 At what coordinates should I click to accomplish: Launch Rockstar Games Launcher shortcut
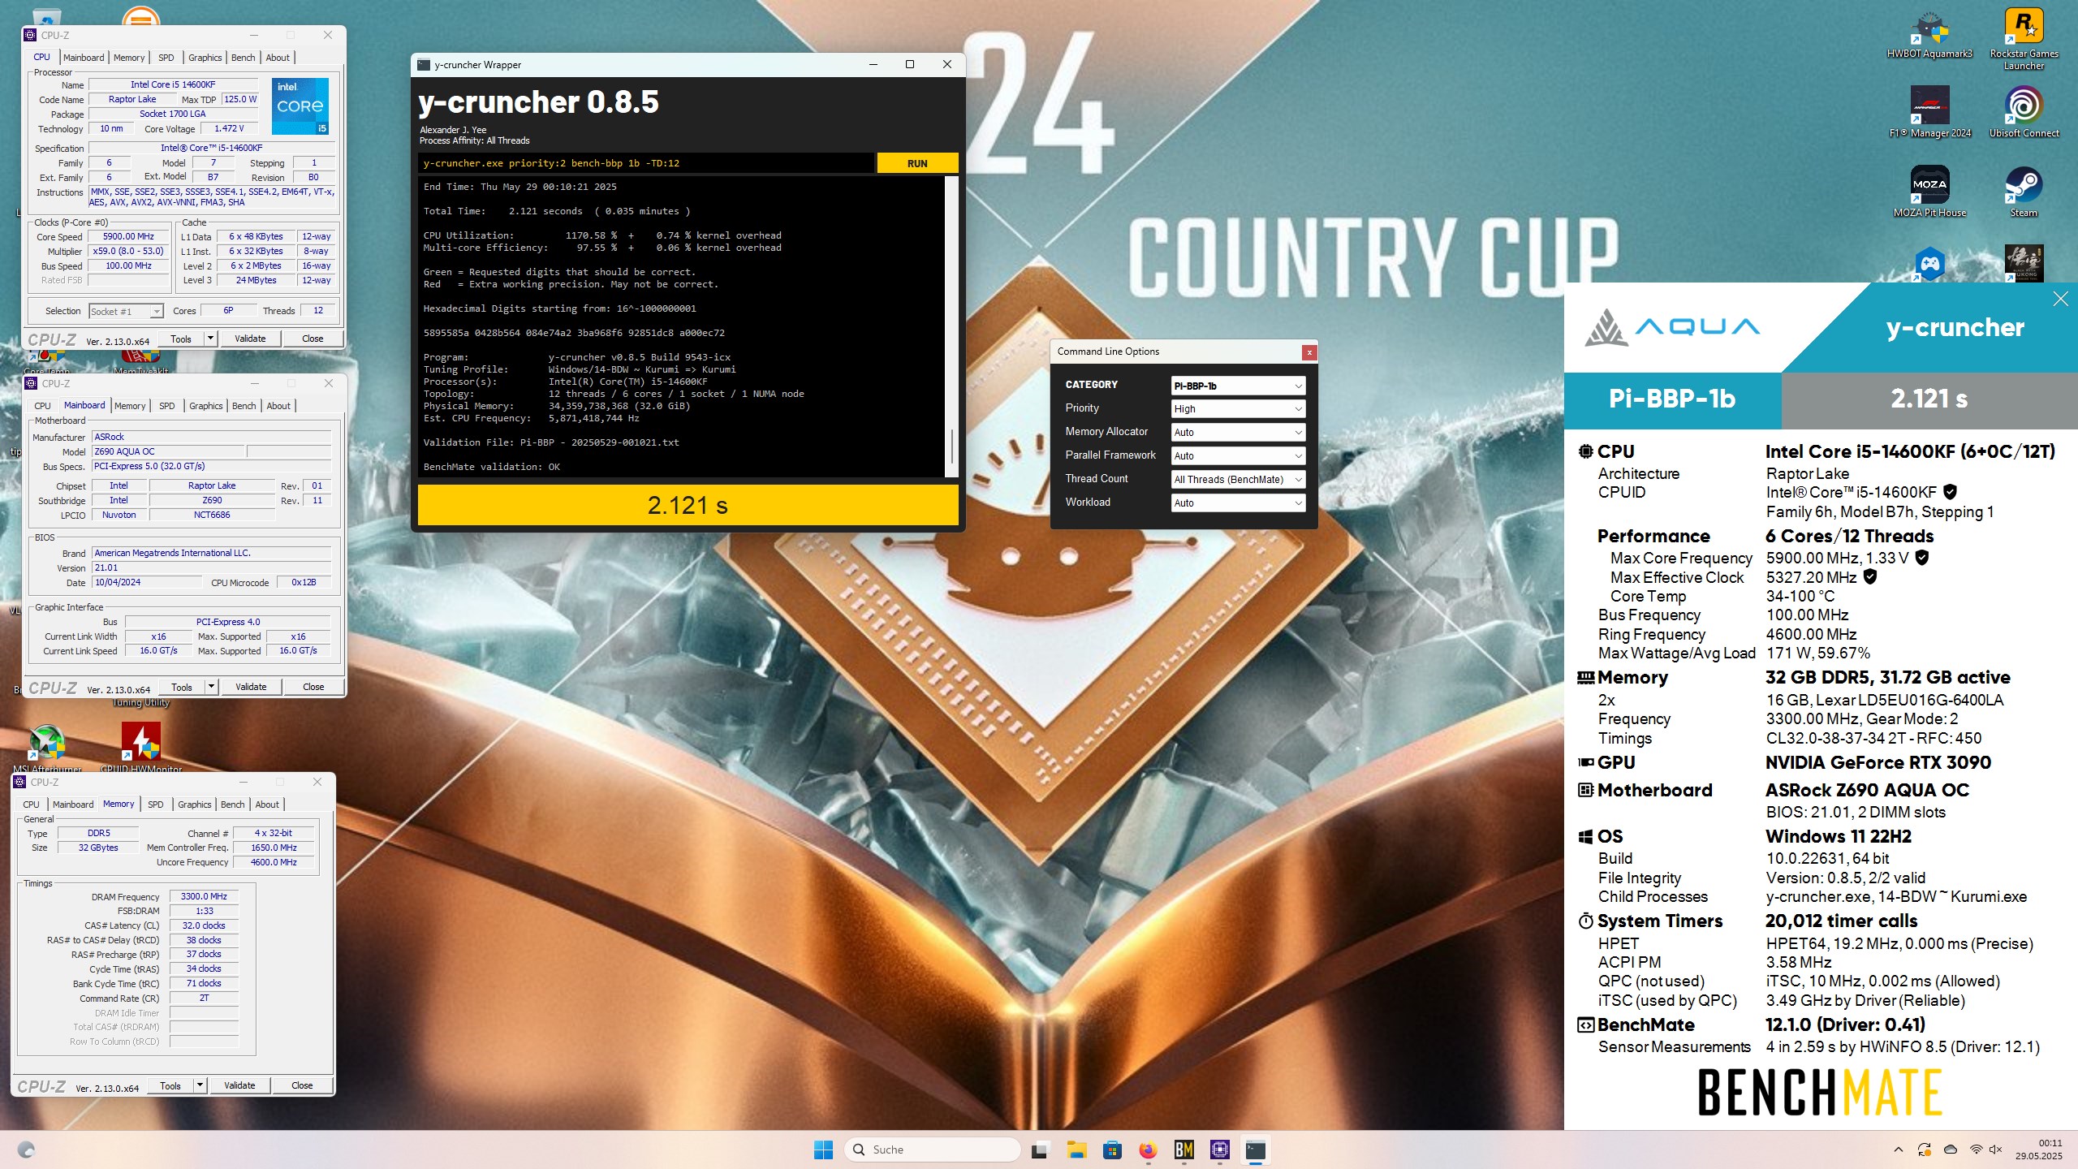point(2024,39)
